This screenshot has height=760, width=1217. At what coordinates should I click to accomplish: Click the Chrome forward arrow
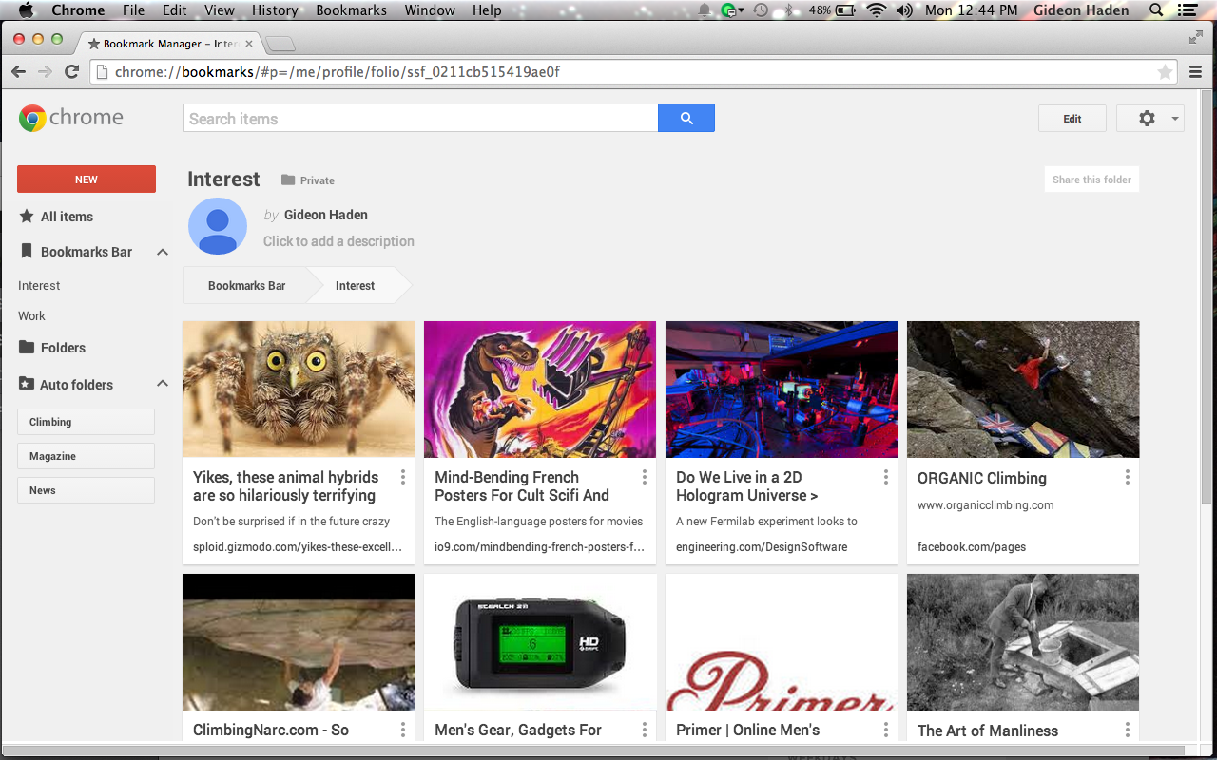(45, 72)
